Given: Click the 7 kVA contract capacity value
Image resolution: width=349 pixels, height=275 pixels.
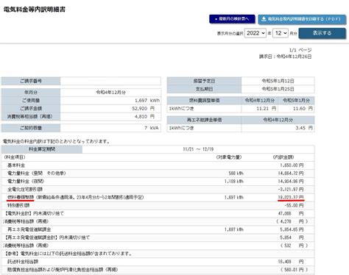Looking at the screenshot, I should click(x=152, y=128).
